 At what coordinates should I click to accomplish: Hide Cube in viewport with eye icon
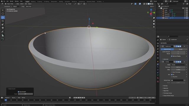tap(185, 10)
